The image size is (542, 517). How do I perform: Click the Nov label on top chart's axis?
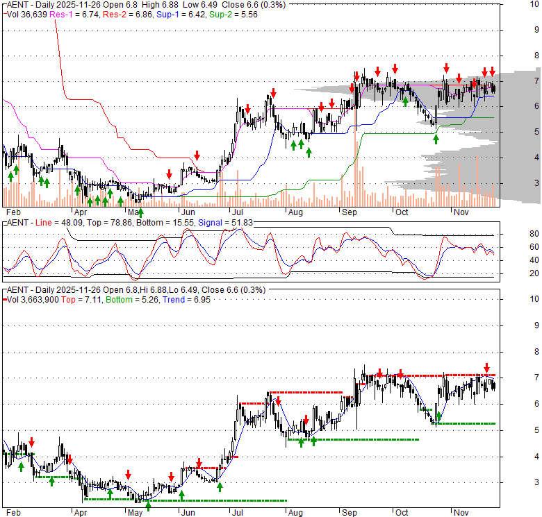[461, 212]
